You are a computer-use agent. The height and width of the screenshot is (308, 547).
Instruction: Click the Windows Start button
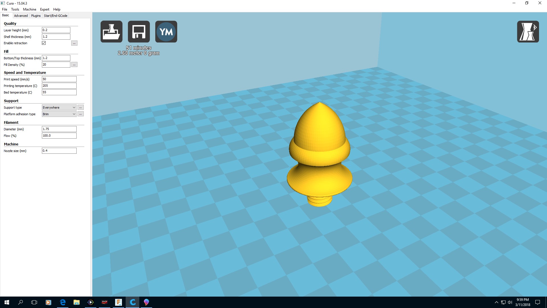tap(7, 302)
